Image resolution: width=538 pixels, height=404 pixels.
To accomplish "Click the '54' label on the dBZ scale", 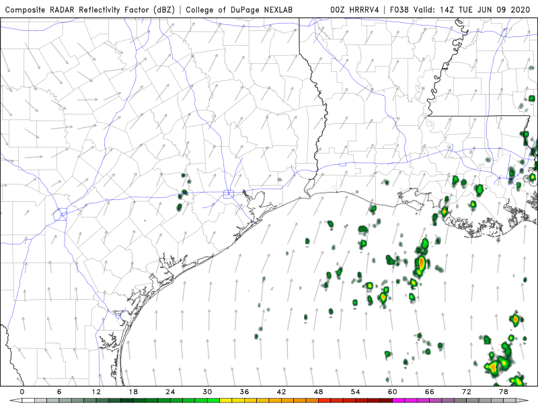I will click(x=356, y=392).
